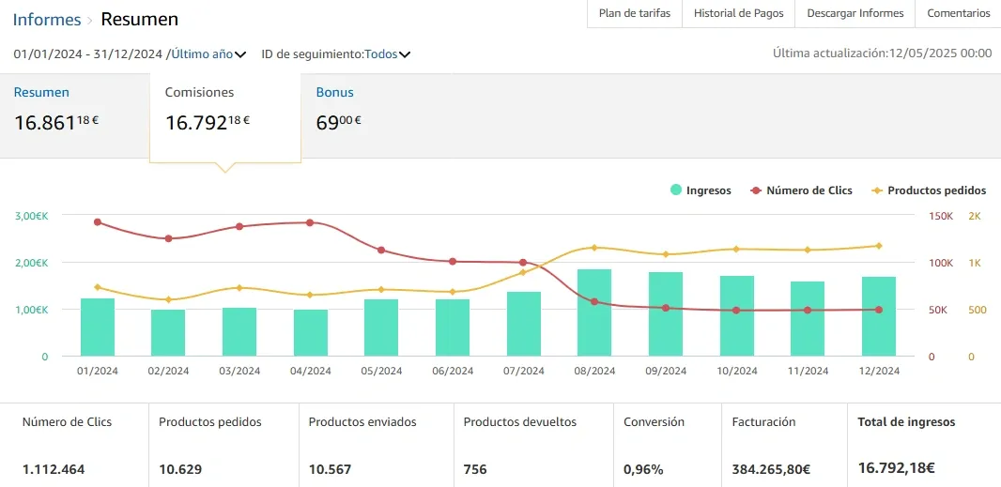Open the Plan de tarifas tab

tap(635, 13)
